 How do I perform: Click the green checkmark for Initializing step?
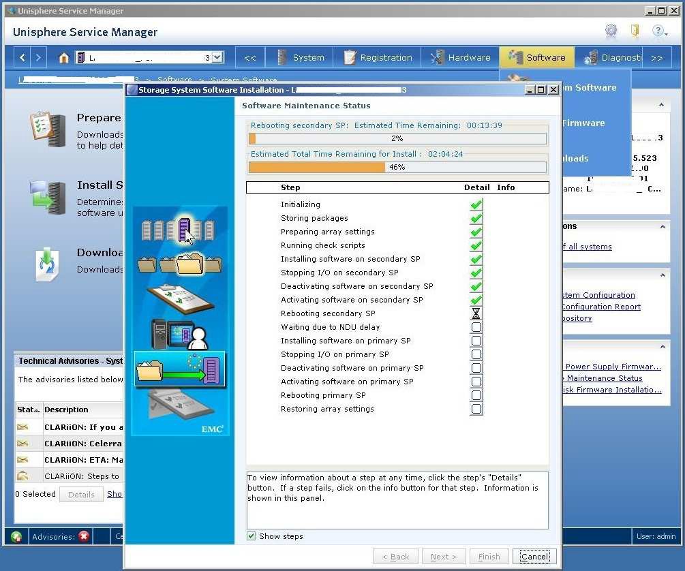(476, 204)
